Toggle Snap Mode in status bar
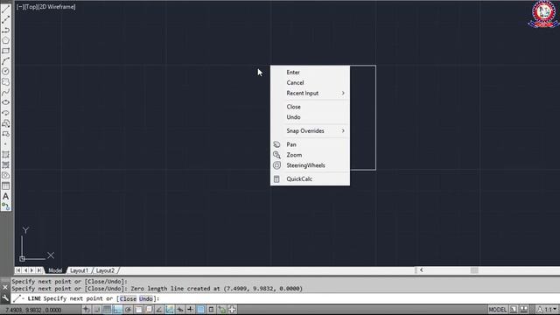 click(97, 309)
